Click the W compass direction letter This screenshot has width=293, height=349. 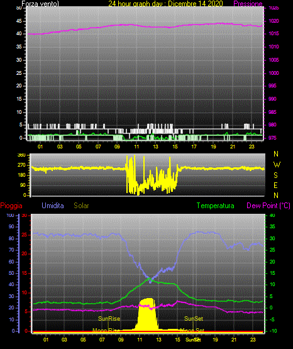click(x=277, y=165)
